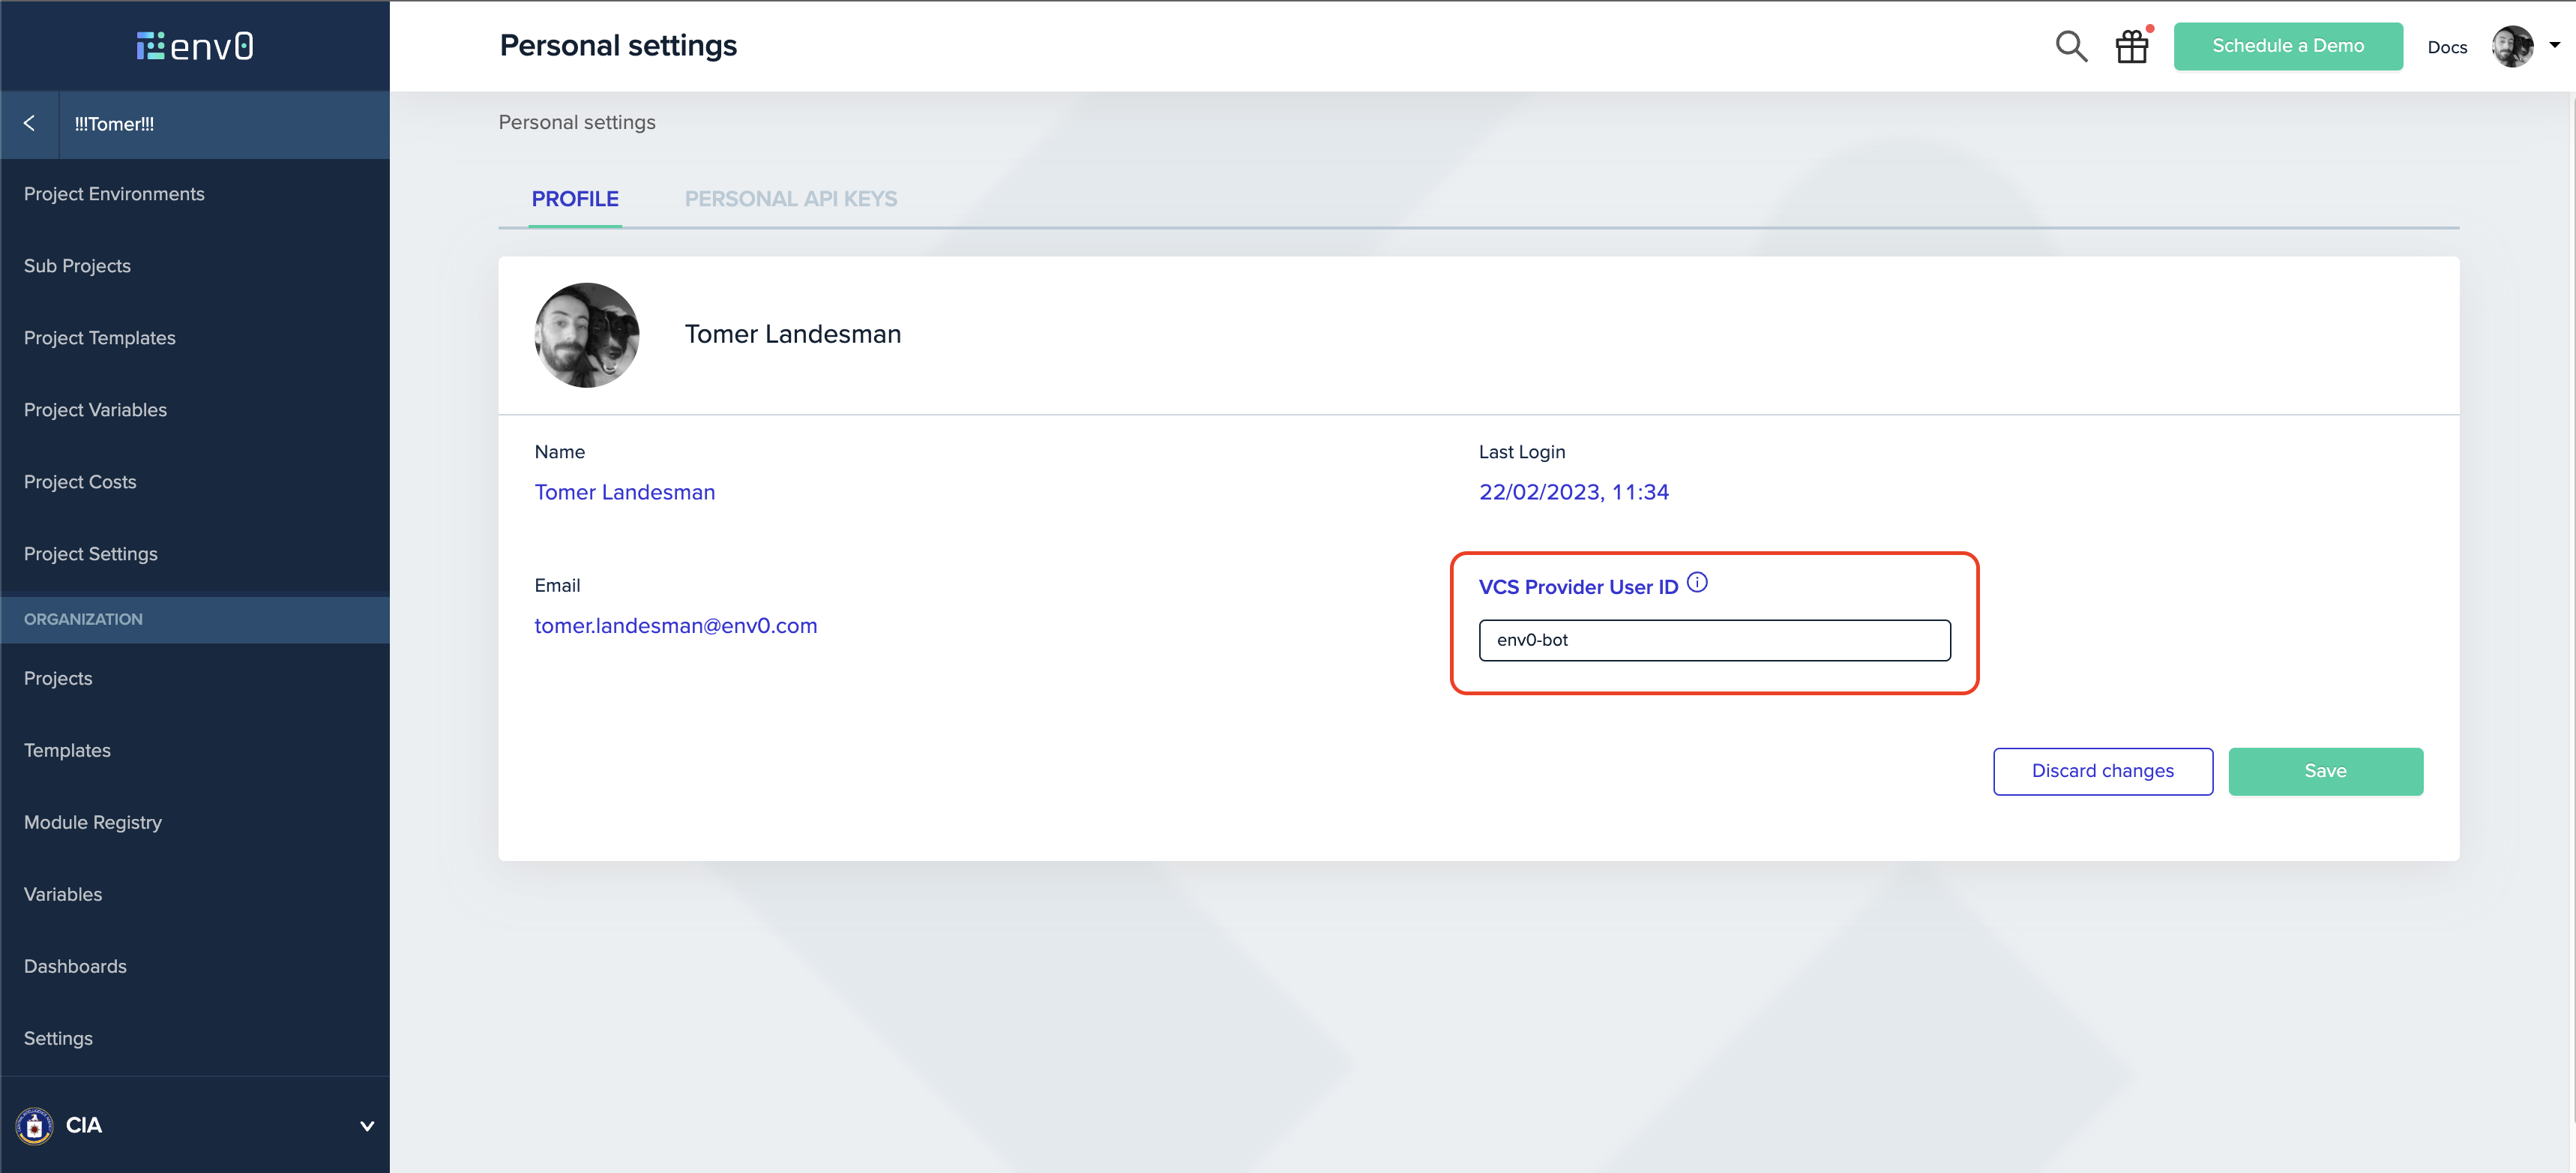
Task: Click the back arrow next to !!!Tomer!!!
Action: (x=29, y=123)
